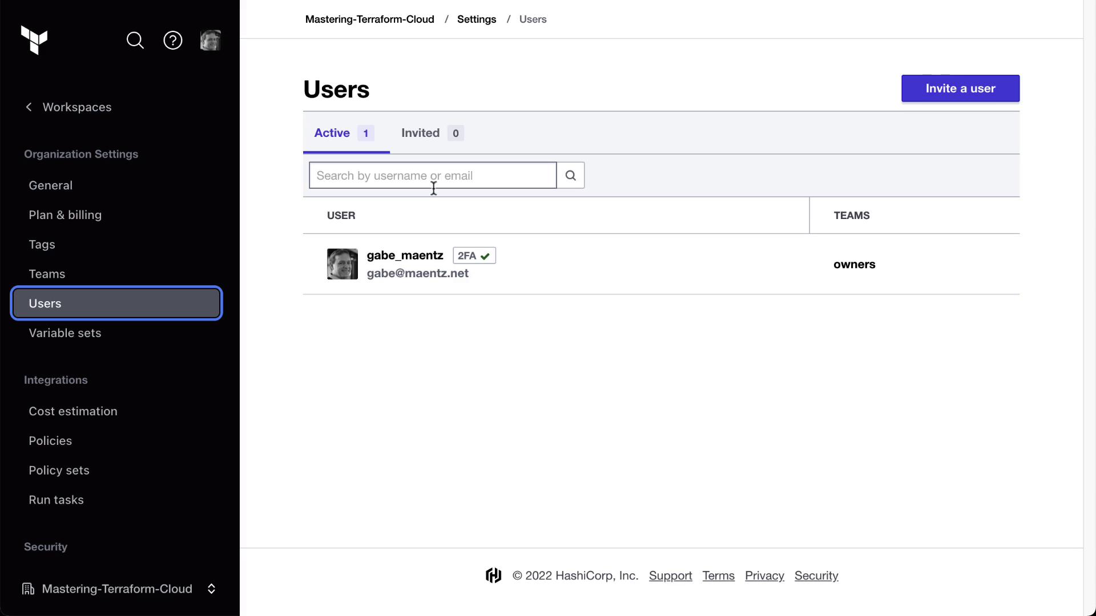Click the 2FA verified badge
This screenshot has width=1096, height=616.
[474, 256]
